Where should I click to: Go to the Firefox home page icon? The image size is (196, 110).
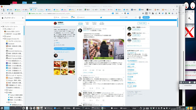12,13
